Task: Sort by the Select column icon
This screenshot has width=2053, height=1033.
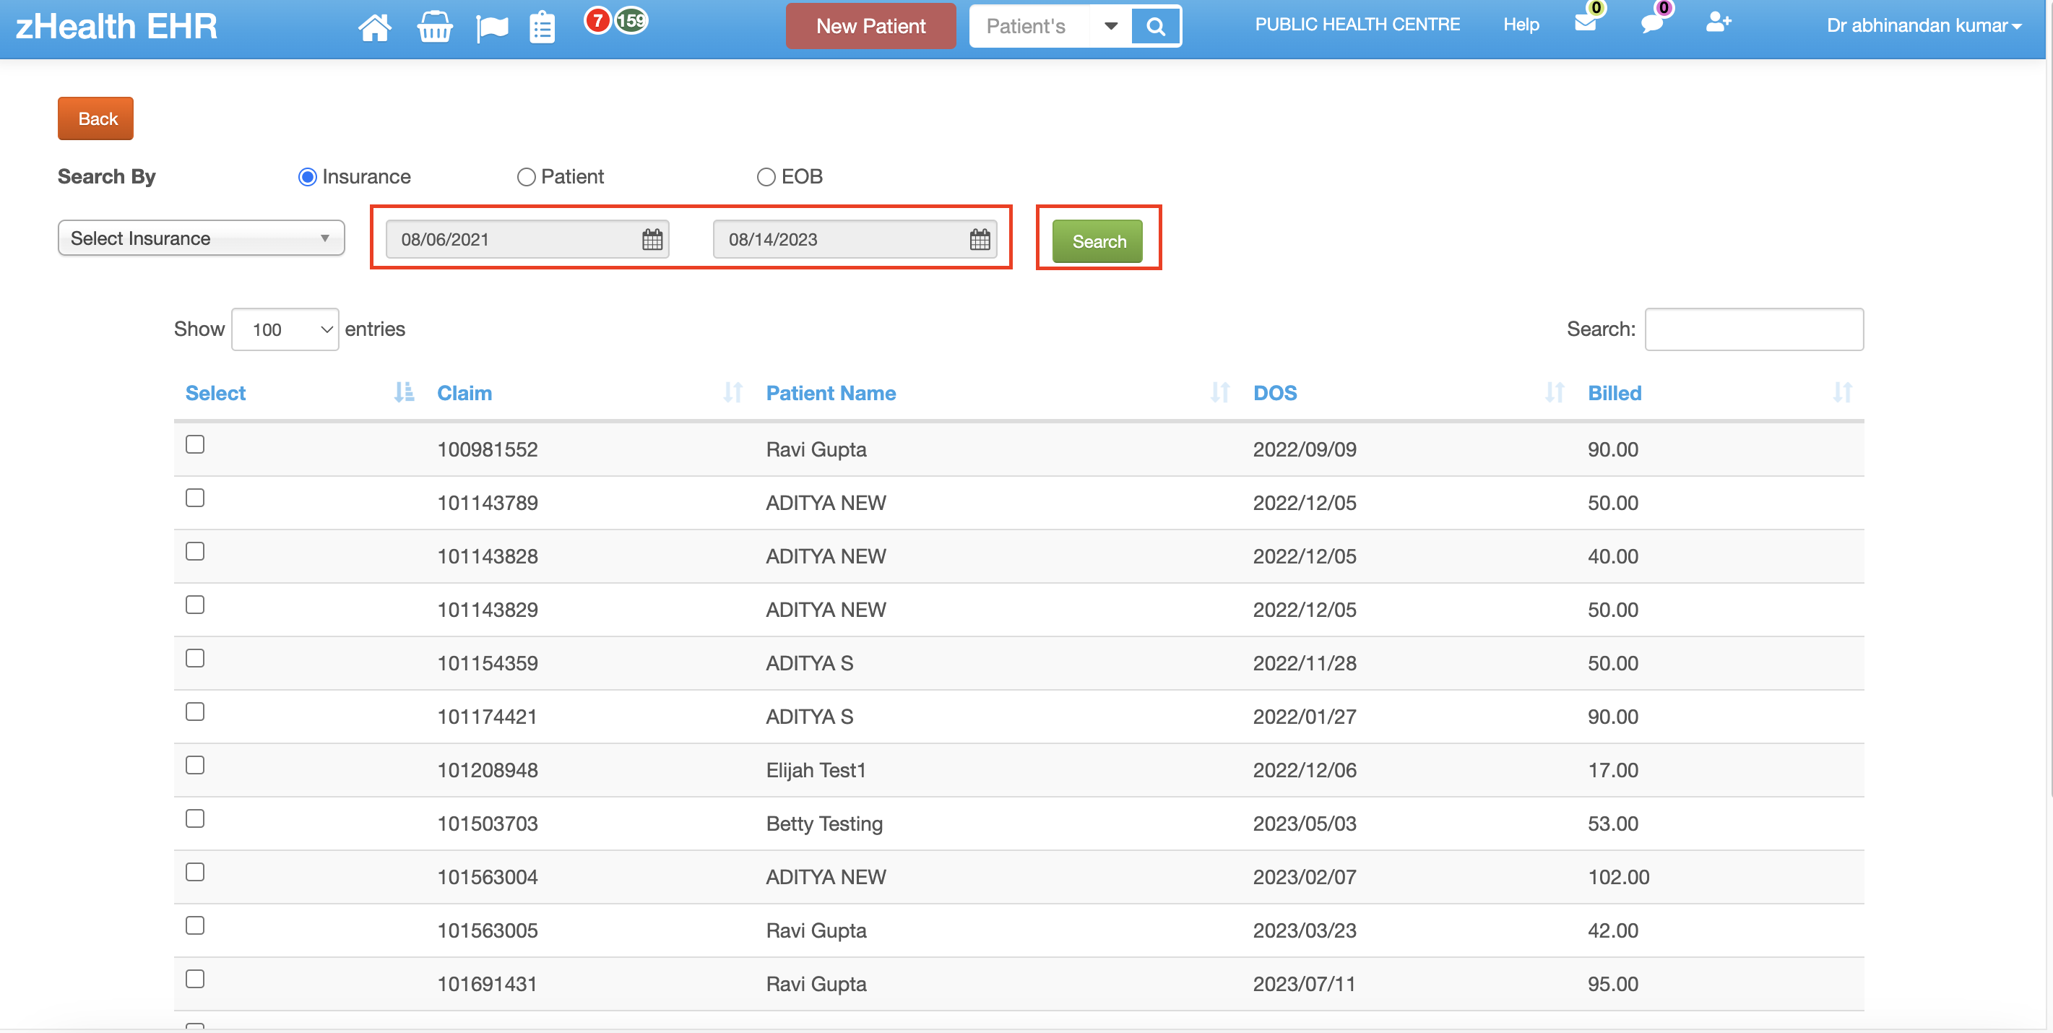Action: (x=404, y=392)
